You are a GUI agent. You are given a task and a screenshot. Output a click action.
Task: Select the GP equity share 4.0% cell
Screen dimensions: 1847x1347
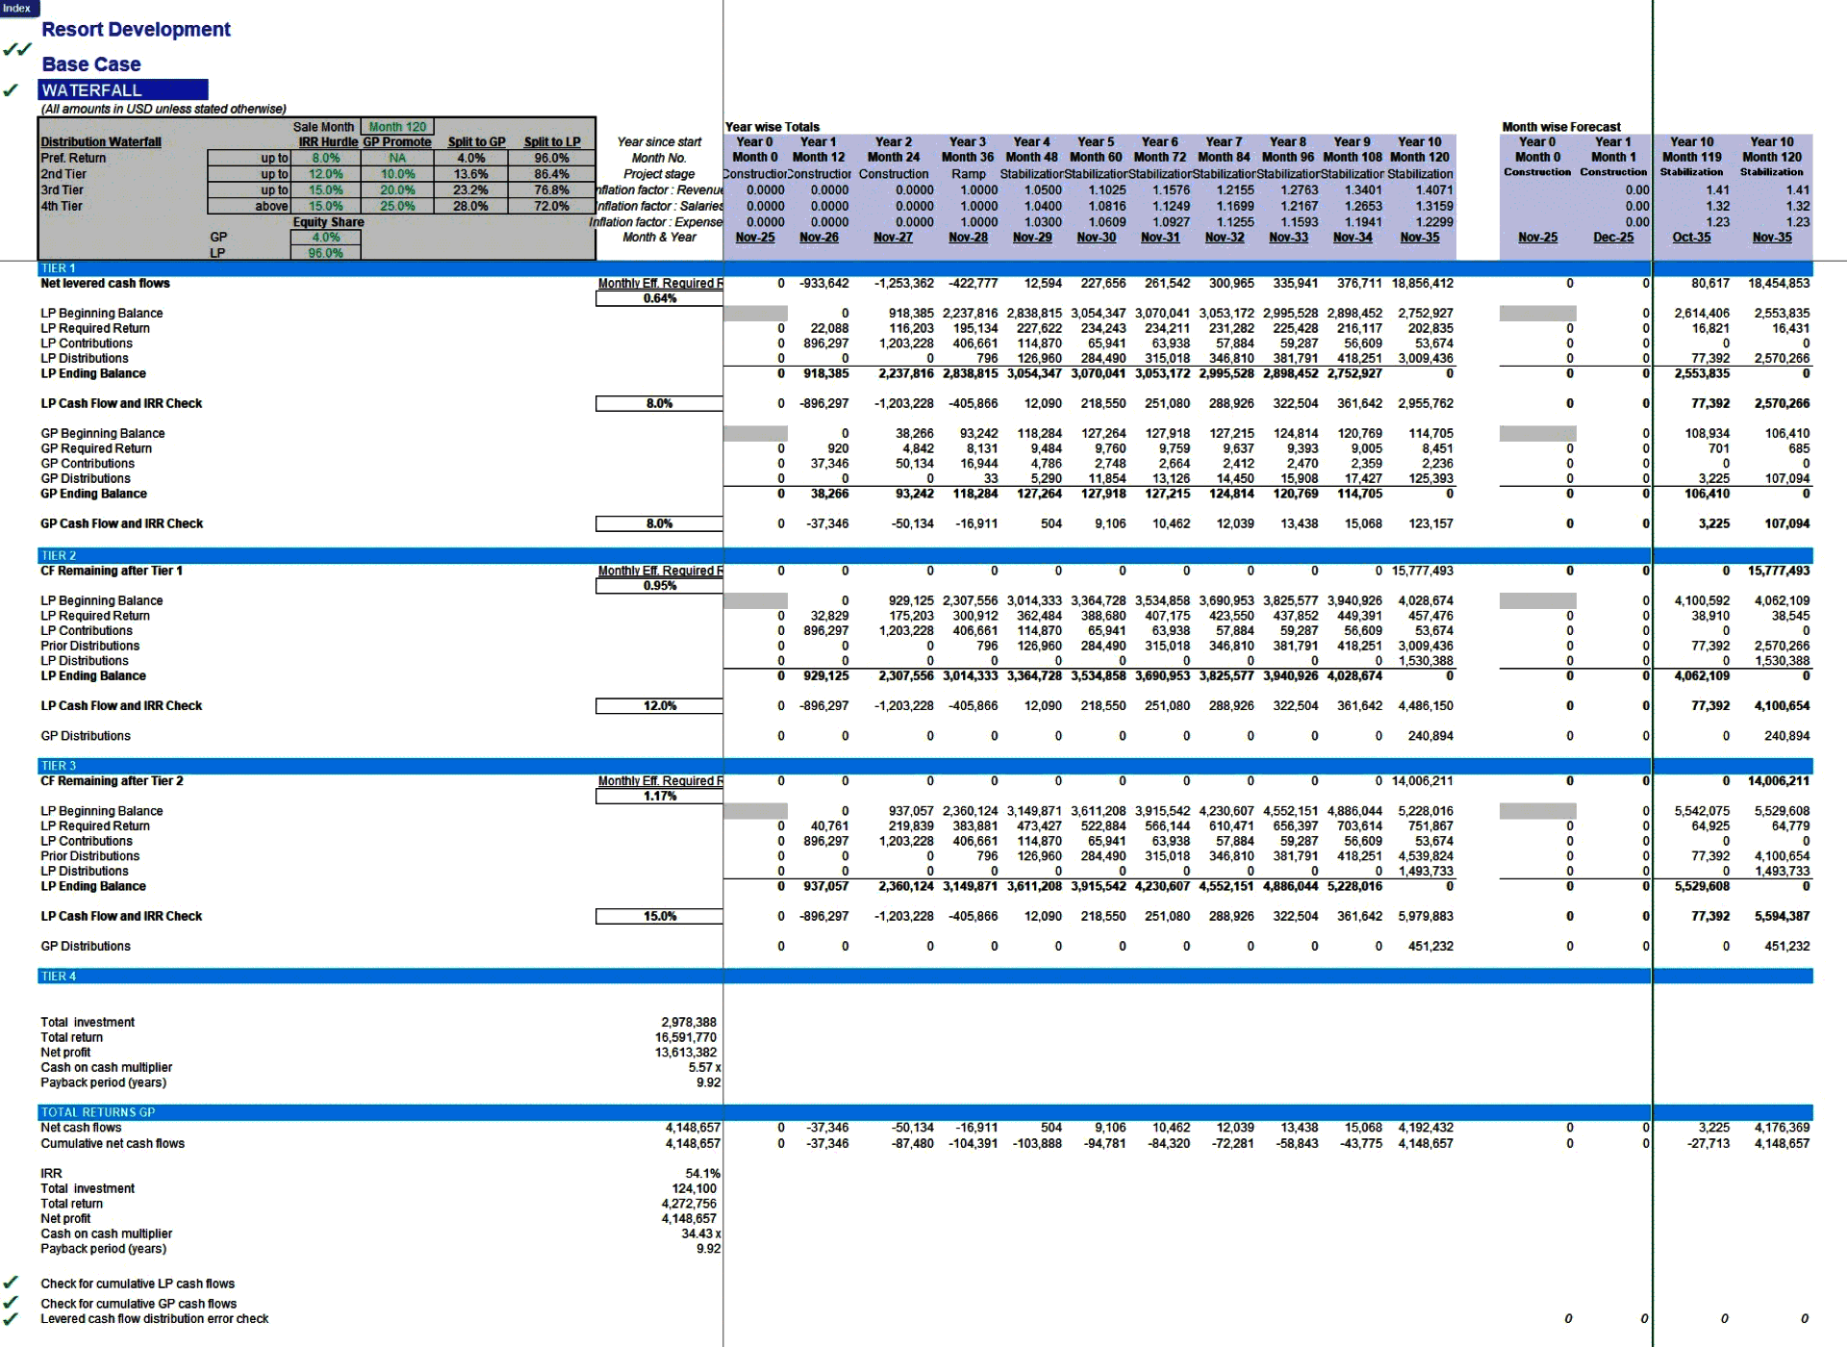pos(325,238)
